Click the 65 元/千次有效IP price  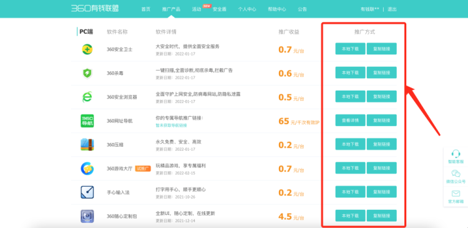299,121
